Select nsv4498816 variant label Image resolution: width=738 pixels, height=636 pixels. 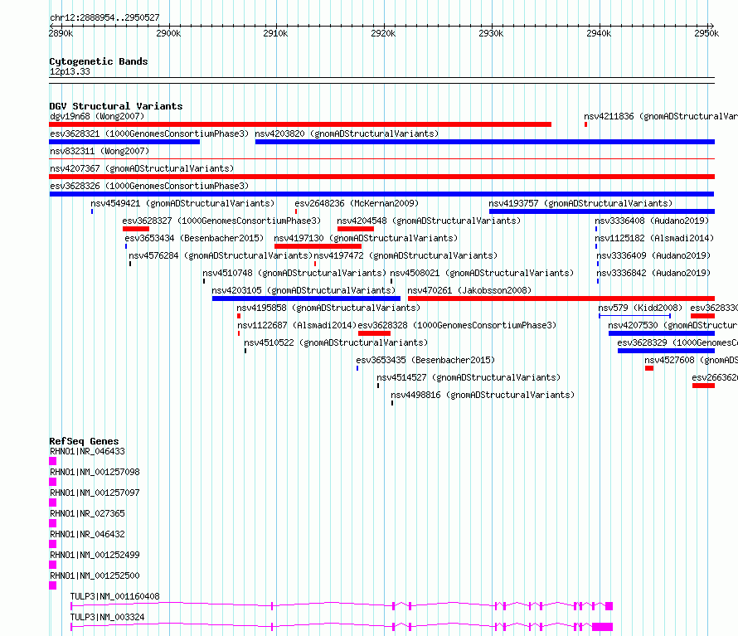click(483, 395)
